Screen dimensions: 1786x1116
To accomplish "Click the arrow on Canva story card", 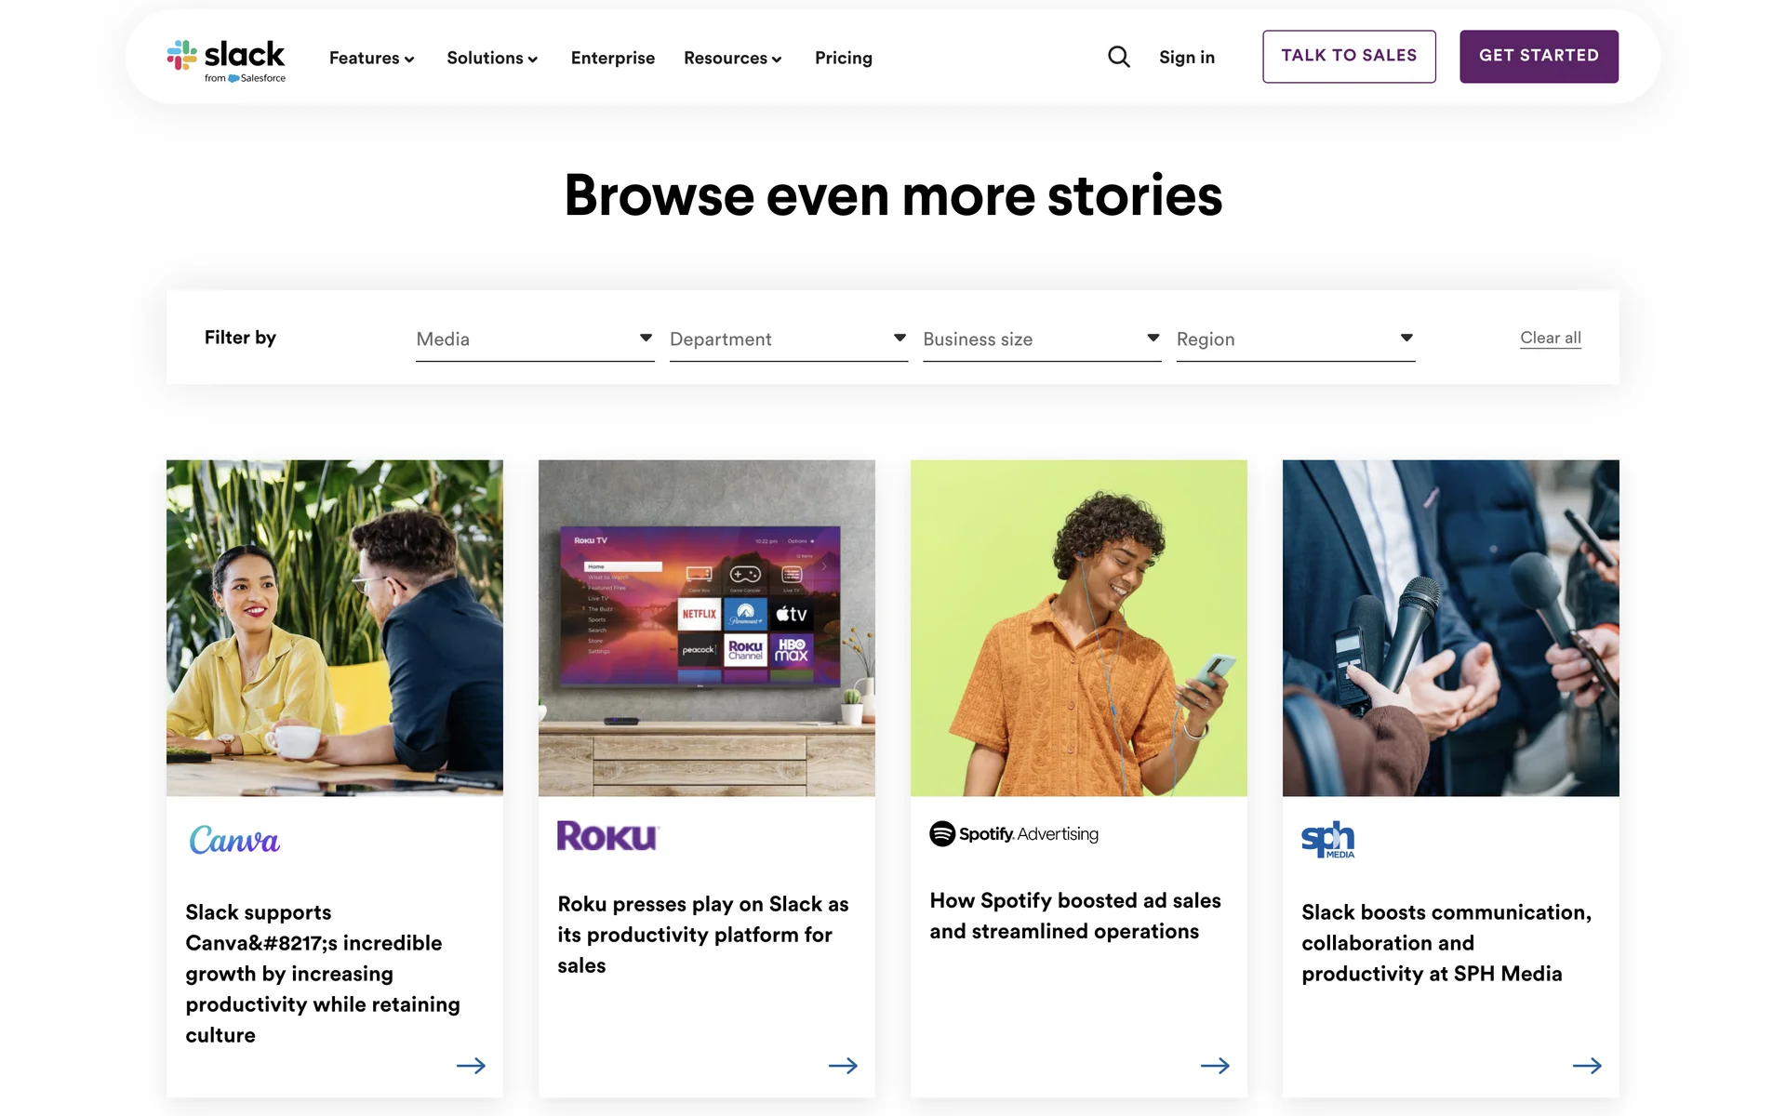I will [471, 1066].
